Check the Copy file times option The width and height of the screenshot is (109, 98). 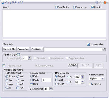[49, 58]
